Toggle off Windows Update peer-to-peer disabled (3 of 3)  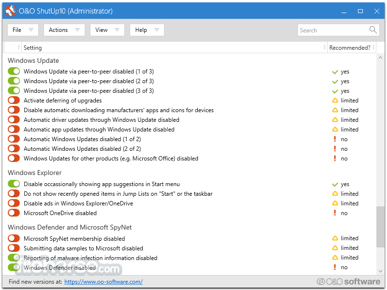14,90
